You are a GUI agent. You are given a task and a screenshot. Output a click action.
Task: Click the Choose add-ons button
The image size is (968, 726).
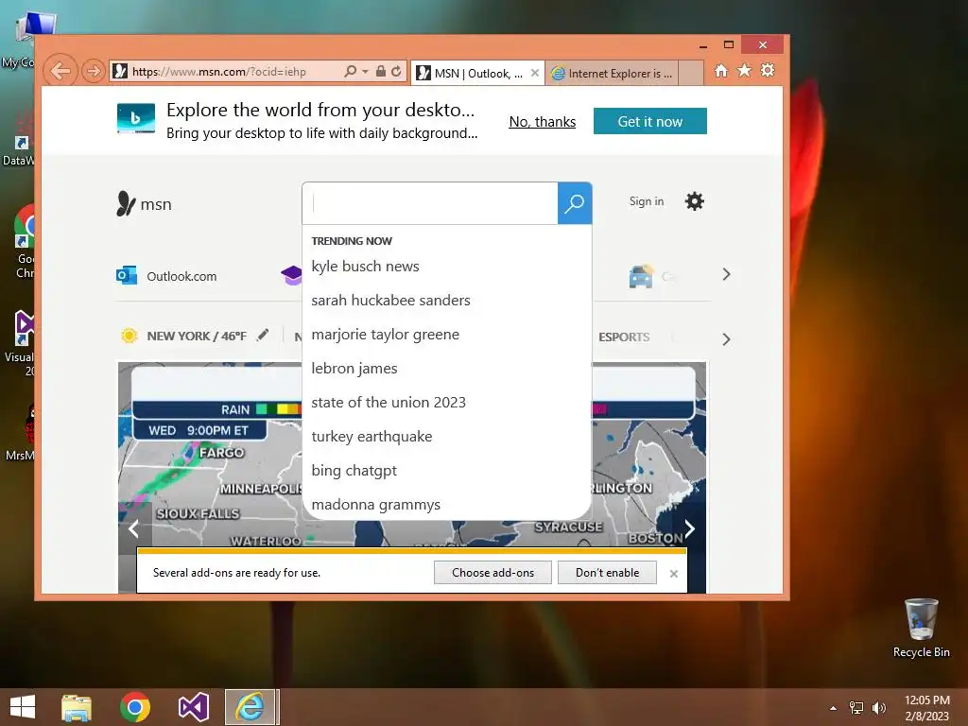coord(493,572)
